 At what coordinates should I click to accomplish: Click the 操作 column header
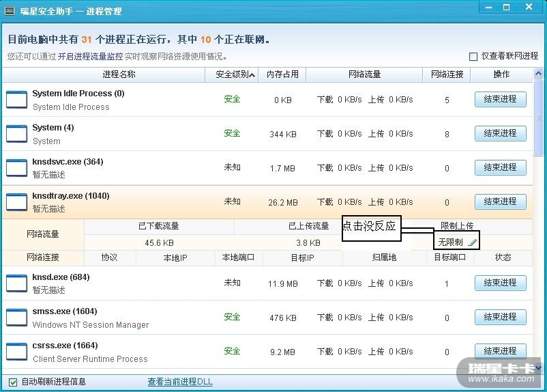point(501,74)
